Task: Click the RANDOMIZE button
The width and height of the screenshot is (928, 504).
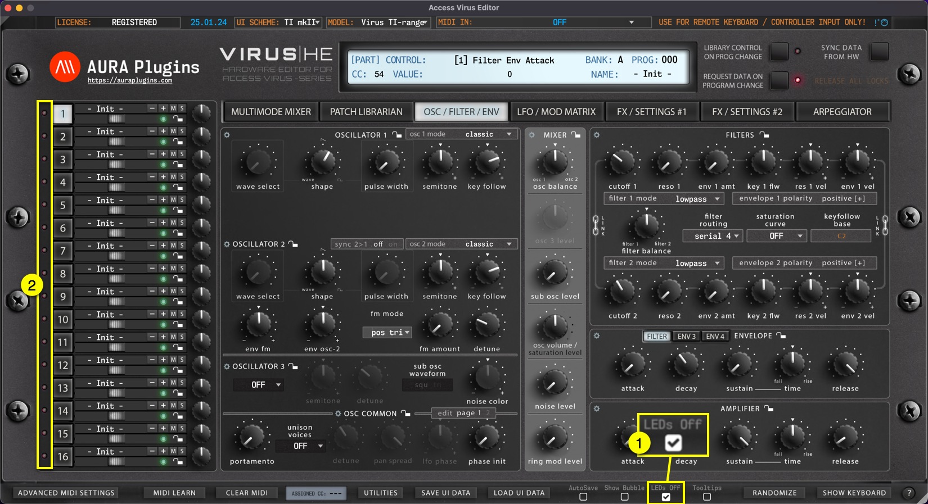Action: (774, 493)
